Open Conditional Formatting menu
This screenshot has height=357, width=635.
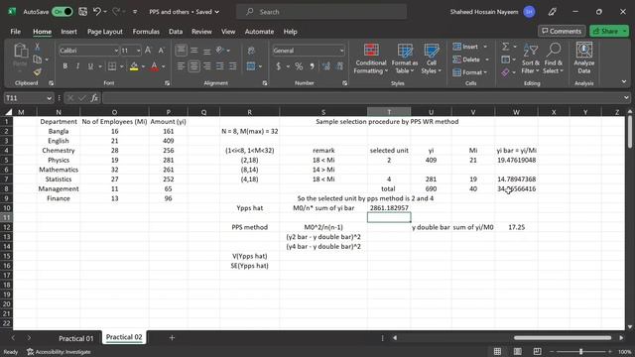point(370,59)
